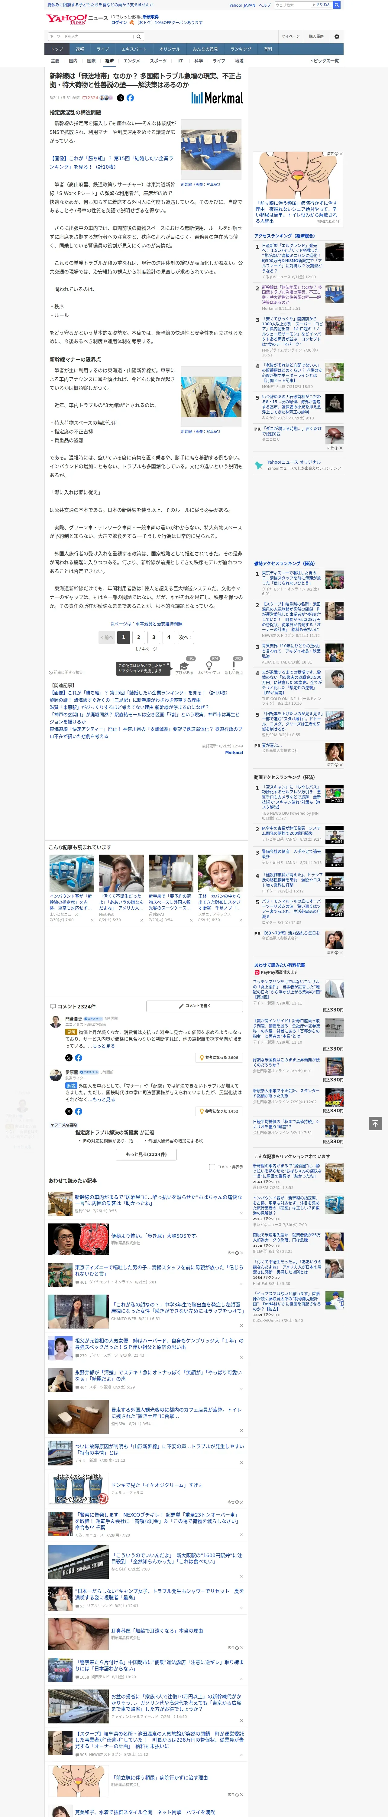Open the 速報 tab

click(79, 49)
